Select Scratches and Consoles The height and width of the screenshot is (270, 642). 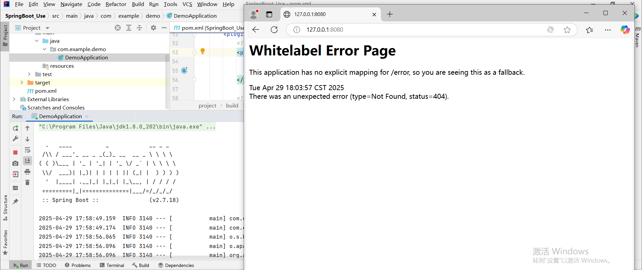(x=56, y=107)
